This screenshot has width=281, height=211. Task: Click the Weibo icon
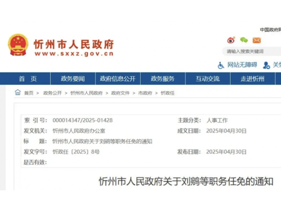pyautogui.click(x=231, y=40)
